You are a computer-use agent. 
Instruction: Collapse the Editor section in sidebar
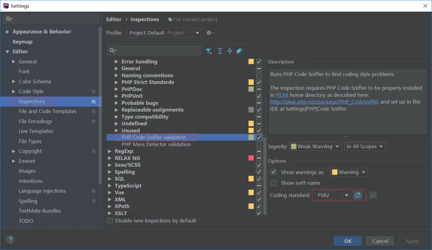pyautogui.click(x=7, y=51)
